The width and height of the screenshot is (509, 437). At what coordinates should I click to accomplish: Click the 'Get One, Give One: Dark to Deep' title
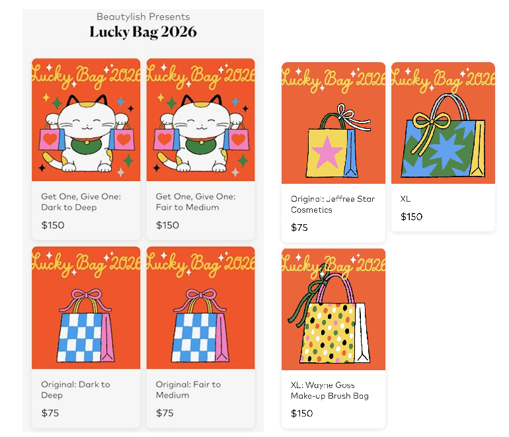tap(81, 202)
